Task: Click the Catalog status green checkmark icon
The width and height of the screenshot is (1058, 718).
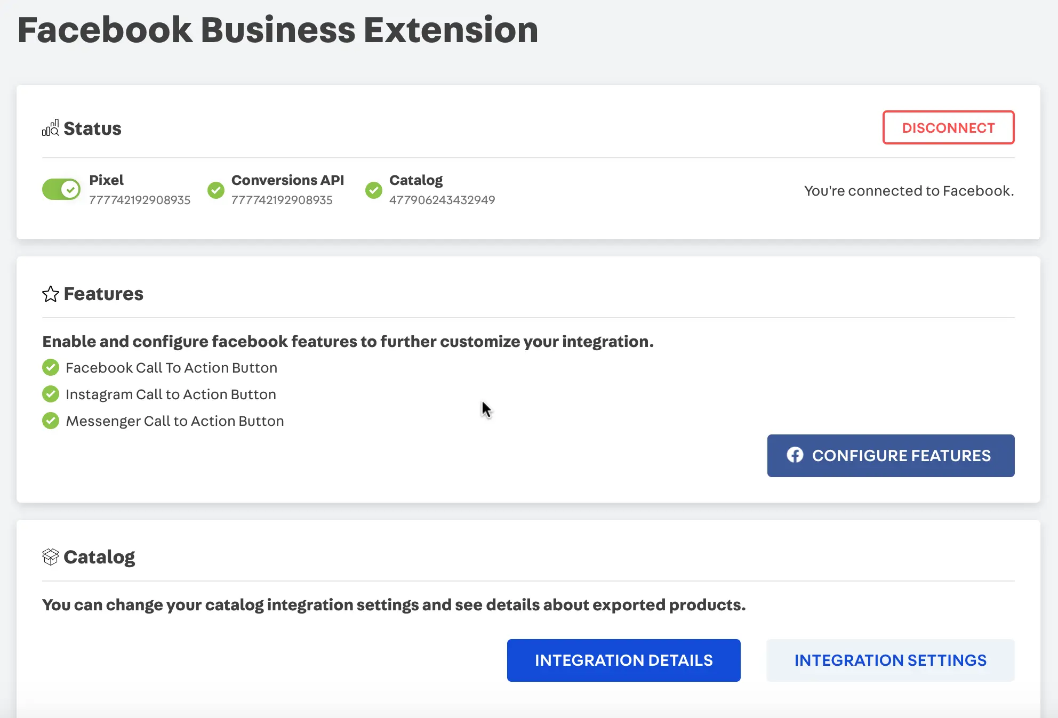Action: pyautogui.click(x=374, y=190)
